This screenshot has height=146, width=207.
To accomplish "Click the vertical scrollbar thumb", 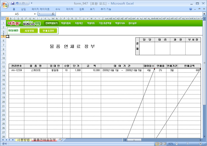I will pos(204,62).
